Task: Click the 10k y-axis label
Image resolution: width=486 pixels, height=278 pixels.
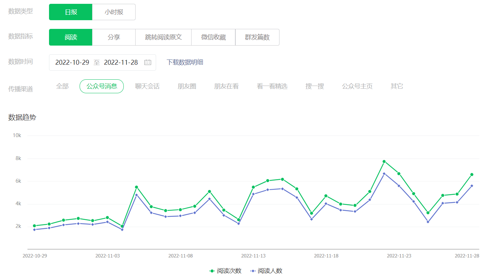Action: (17, 135)
